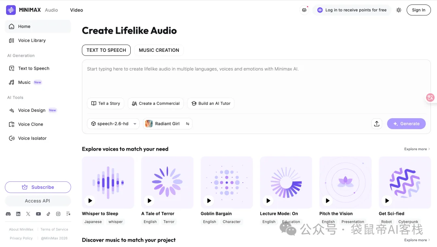Open Voice Isolator tool

32,138
